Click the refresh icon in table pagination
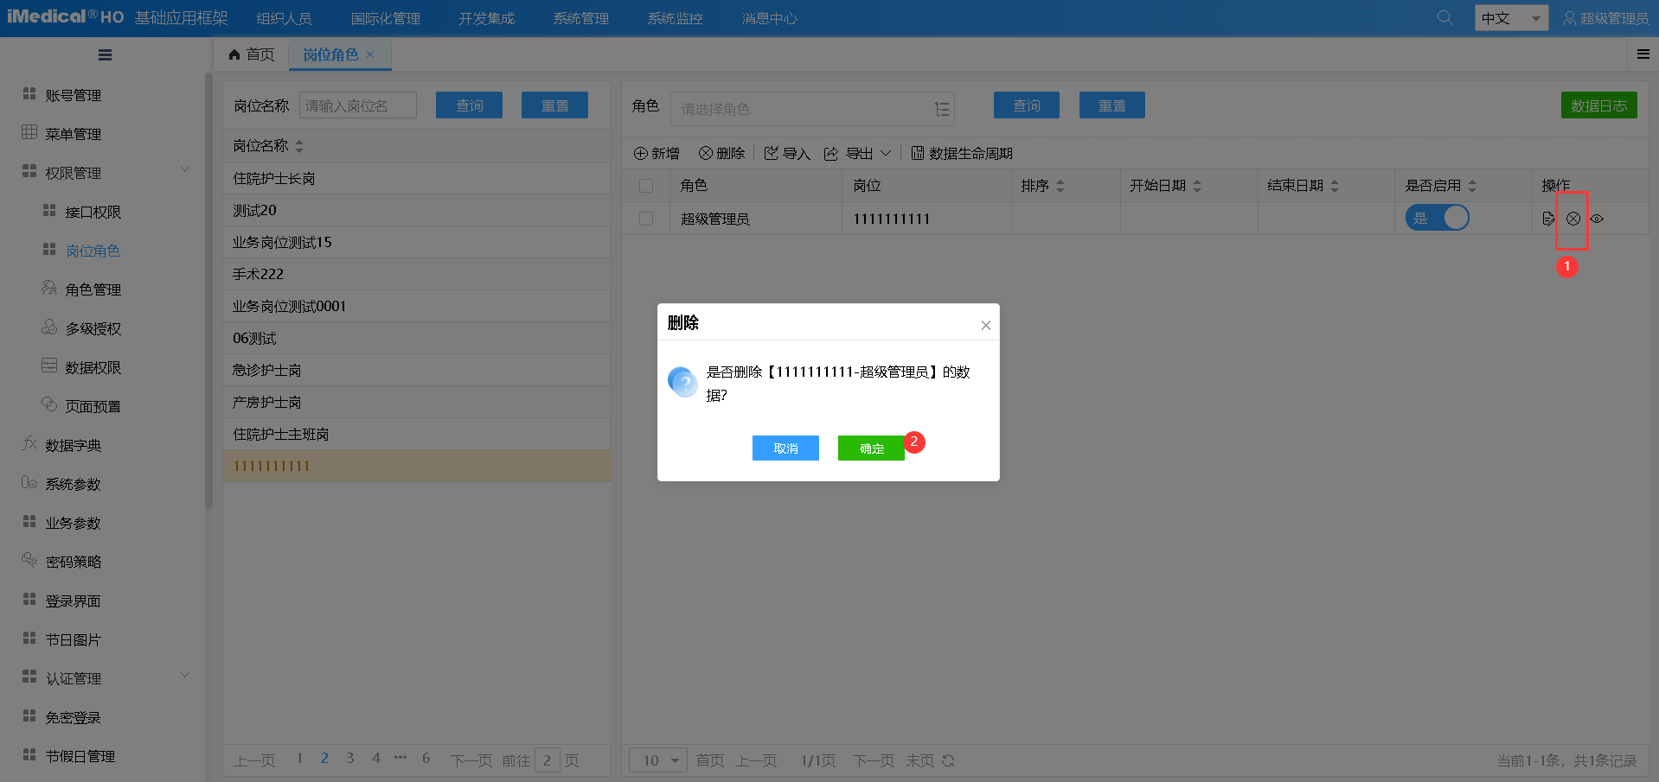1659x782 pixels. click(948, 760)
